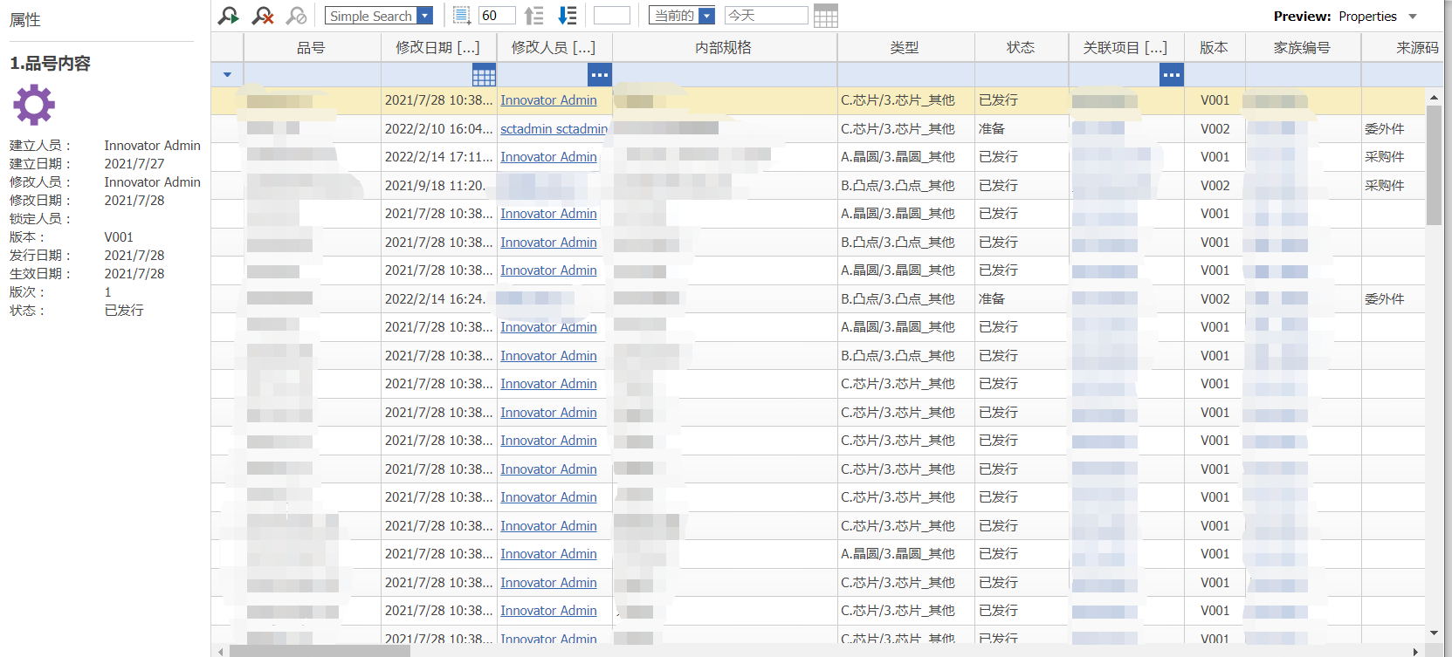1452x657 pixels.
Task: Click the horizontal scrollbar at grid bottom
Action: [x=319, y=651]
